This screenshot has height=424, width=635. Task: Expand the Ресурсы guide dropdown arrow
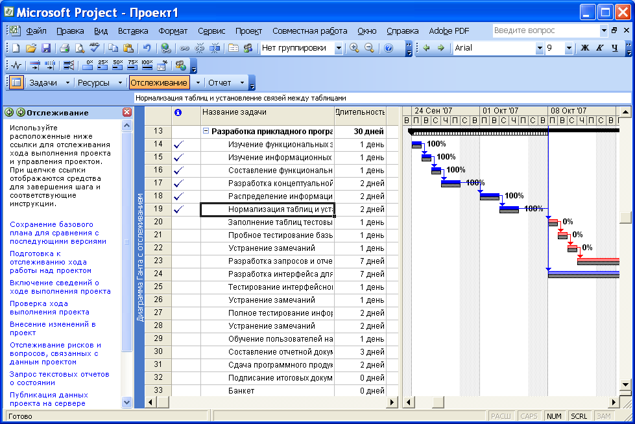(120, 82)
